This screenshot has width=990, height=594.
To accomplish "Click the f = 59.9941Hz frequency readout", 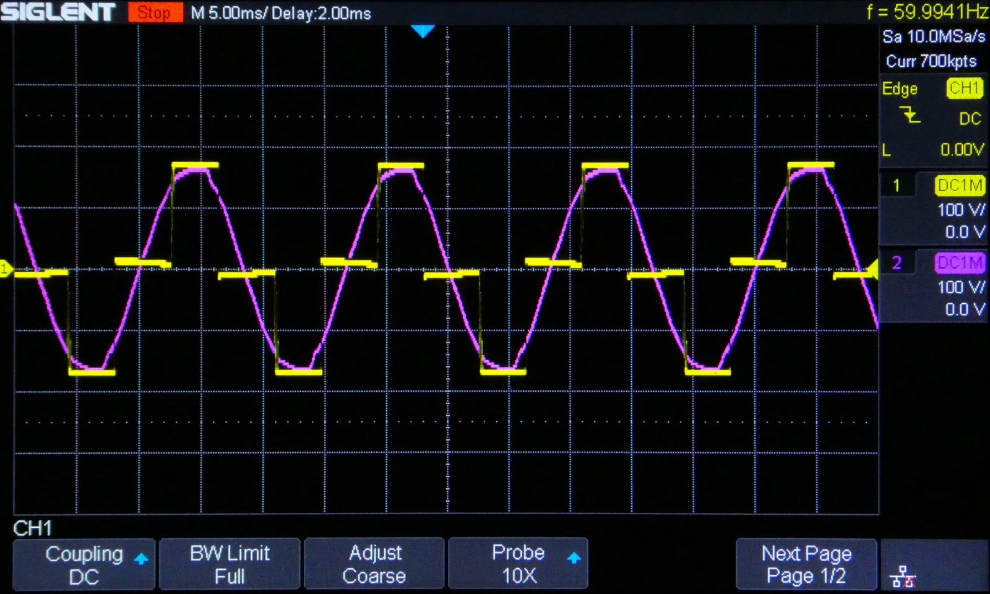I will (928, 11).
